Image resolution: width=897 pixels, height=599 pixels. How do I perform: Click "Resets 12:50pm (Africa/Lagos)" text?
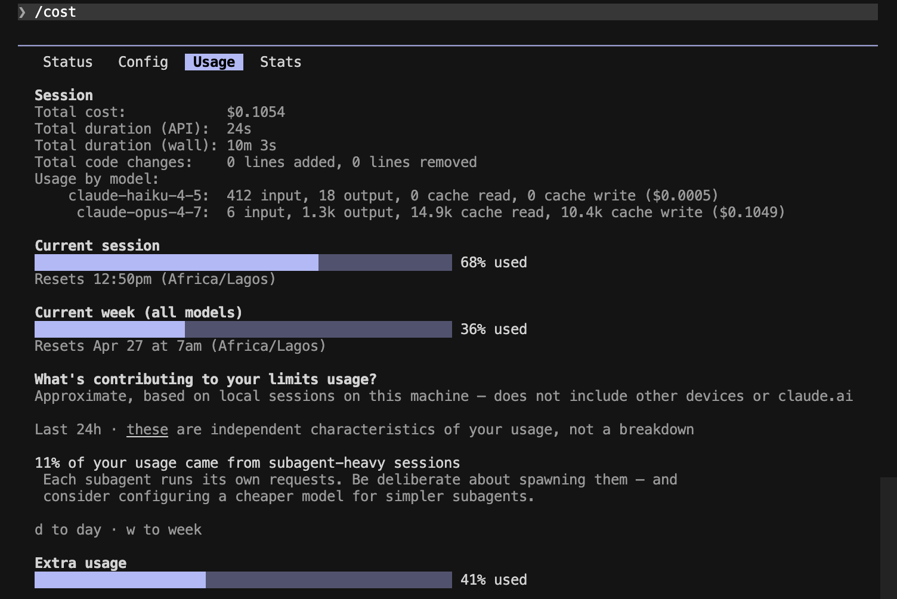click(x=156, y=279)
